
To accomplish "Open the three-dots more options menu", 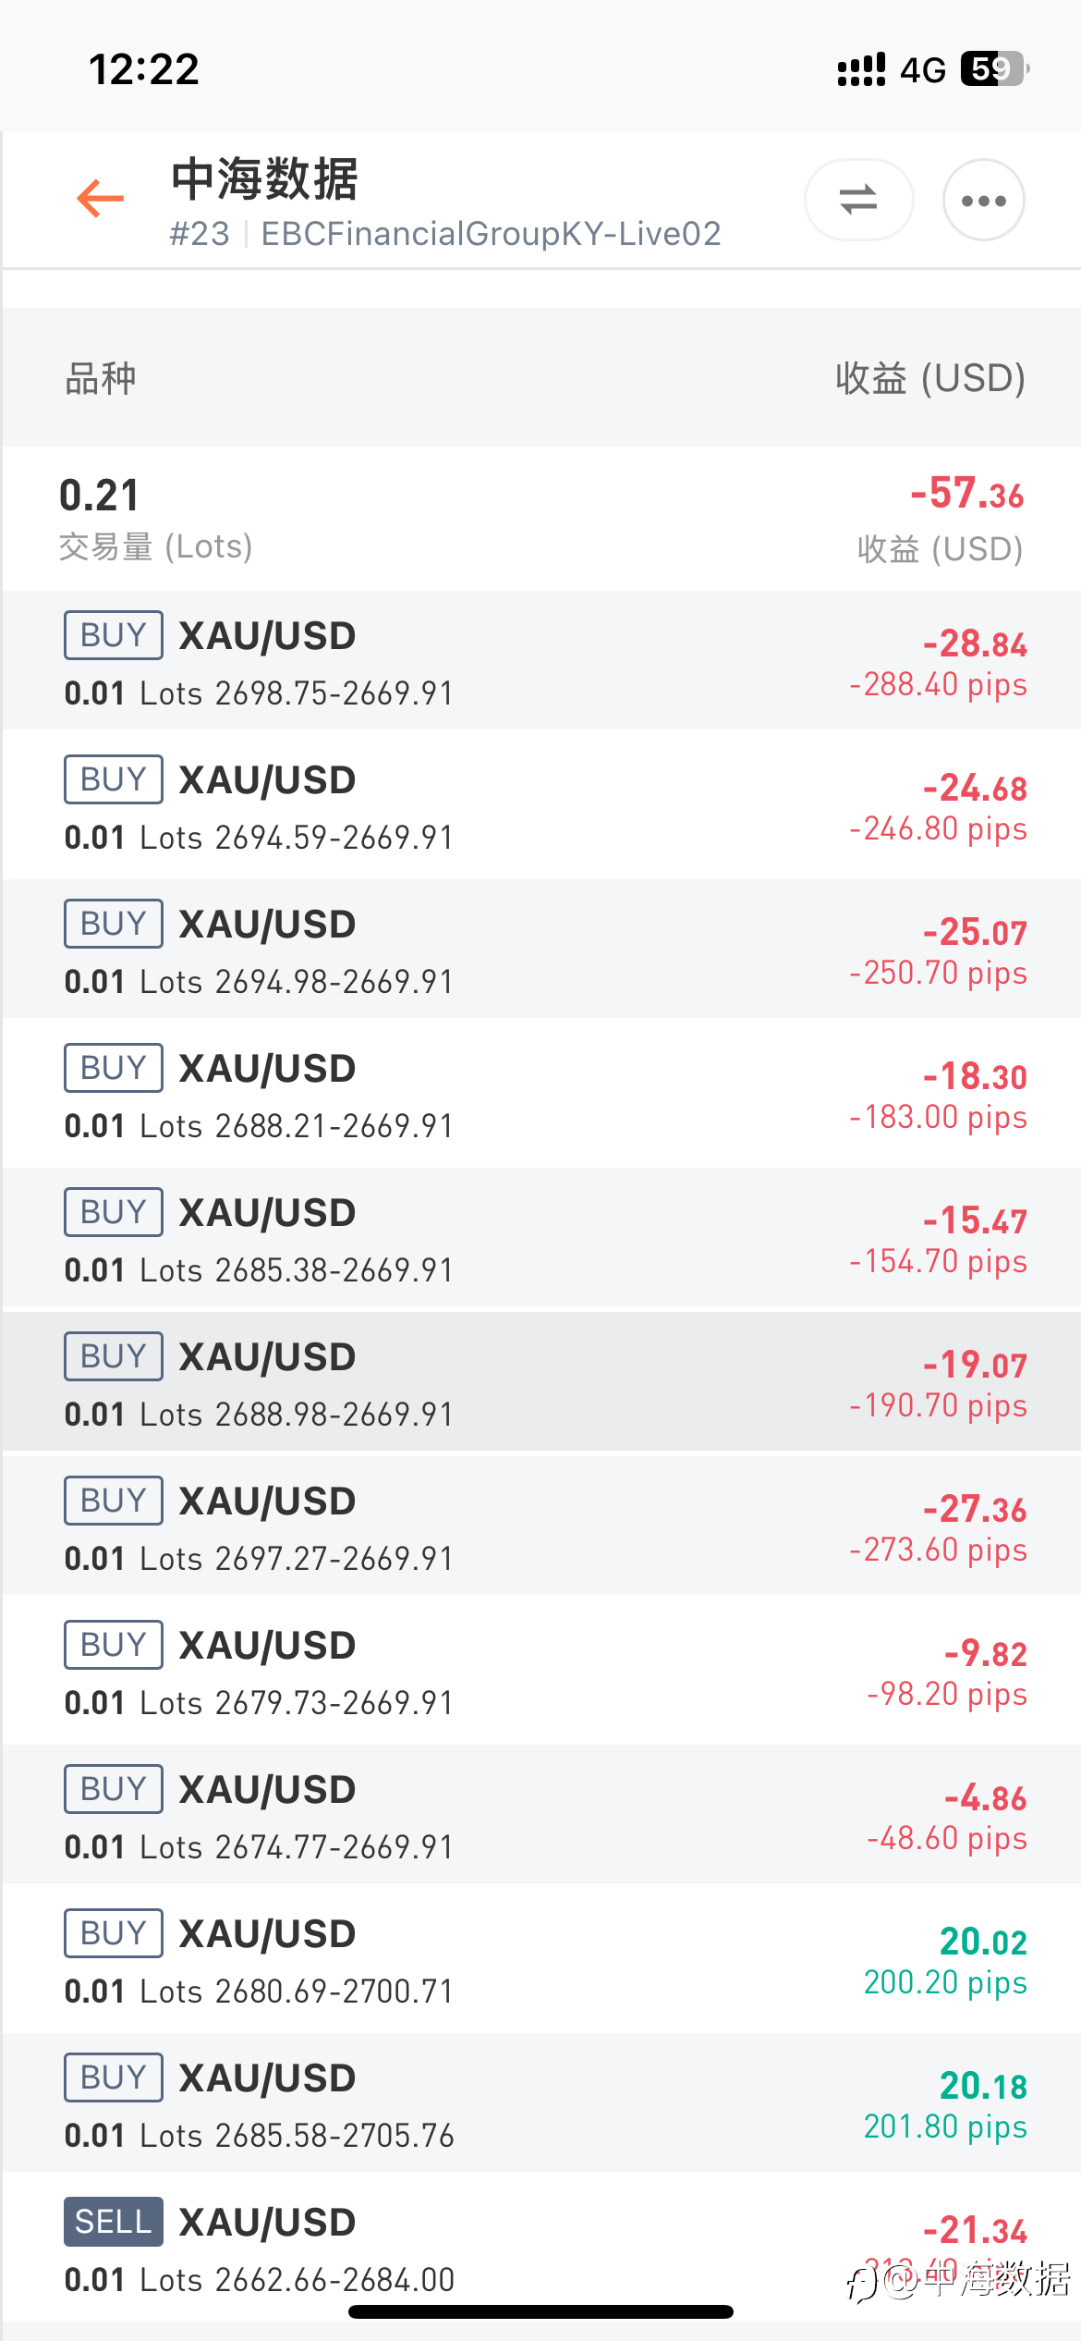I will point(983,200).
